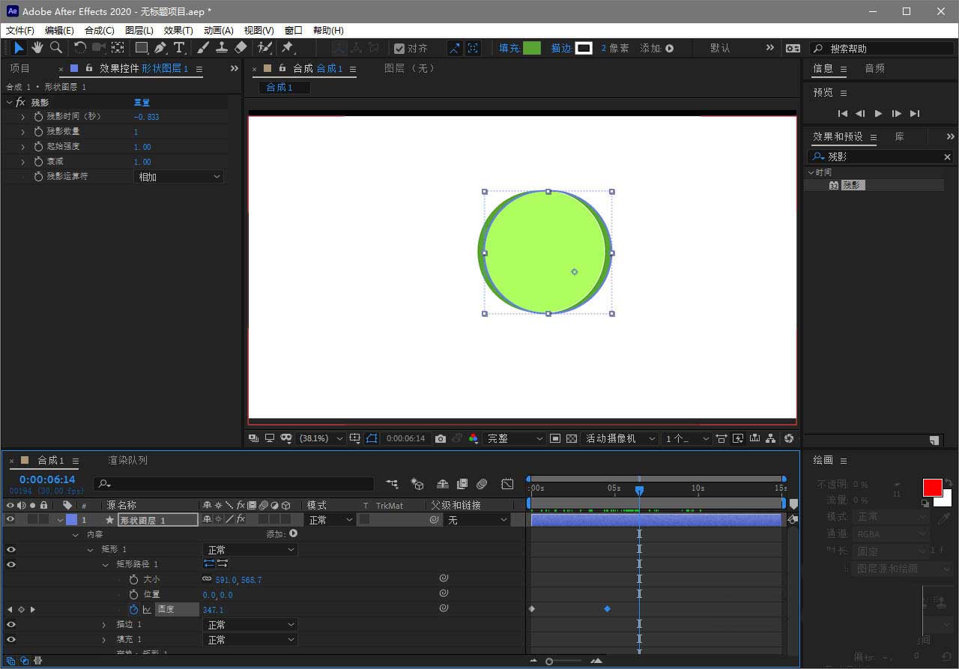Open the 效果(T) menu
Image resolution: width=959 pixels, height=669 pixels.
tap(178, 31)
